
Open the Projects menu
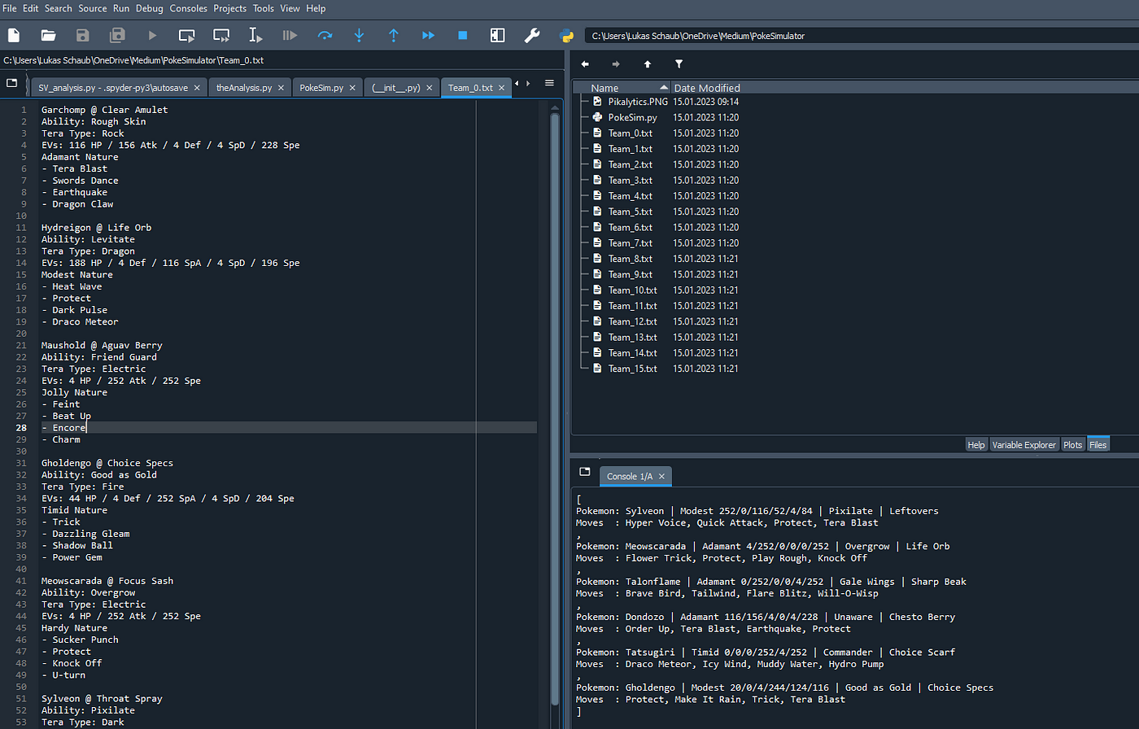(229, 8)
